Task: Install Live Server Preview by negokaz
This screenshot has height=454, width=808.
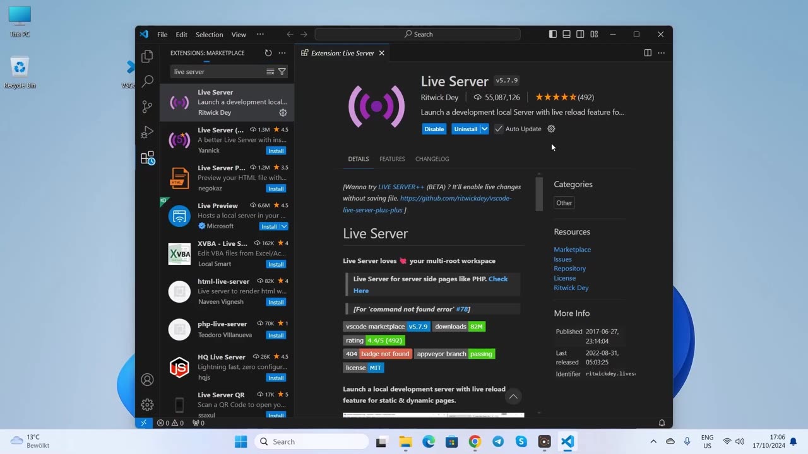Action: [x=276, y=189]
